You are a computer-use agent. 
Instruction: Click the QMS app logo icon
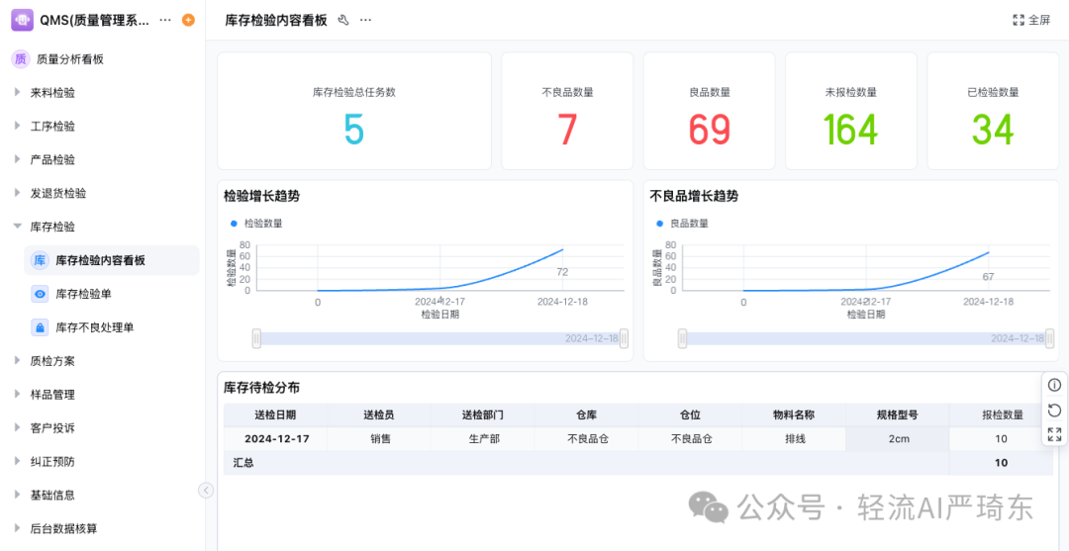click(x=23, y=21)
